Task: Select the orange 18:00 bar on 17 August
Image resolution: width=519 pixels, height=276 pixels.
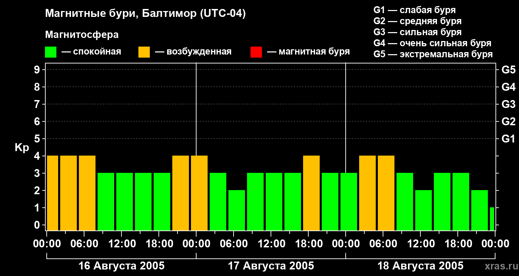Action: tap(311, 193)
